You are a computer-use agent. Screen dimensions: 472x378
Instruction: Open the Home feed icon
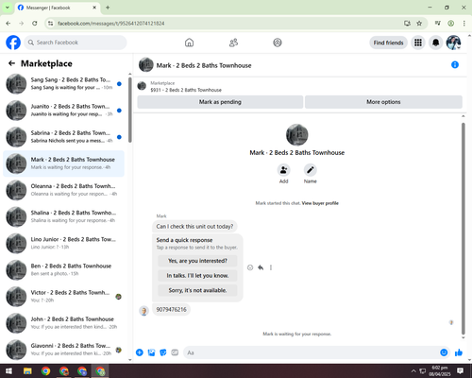[x=189, y=43]
